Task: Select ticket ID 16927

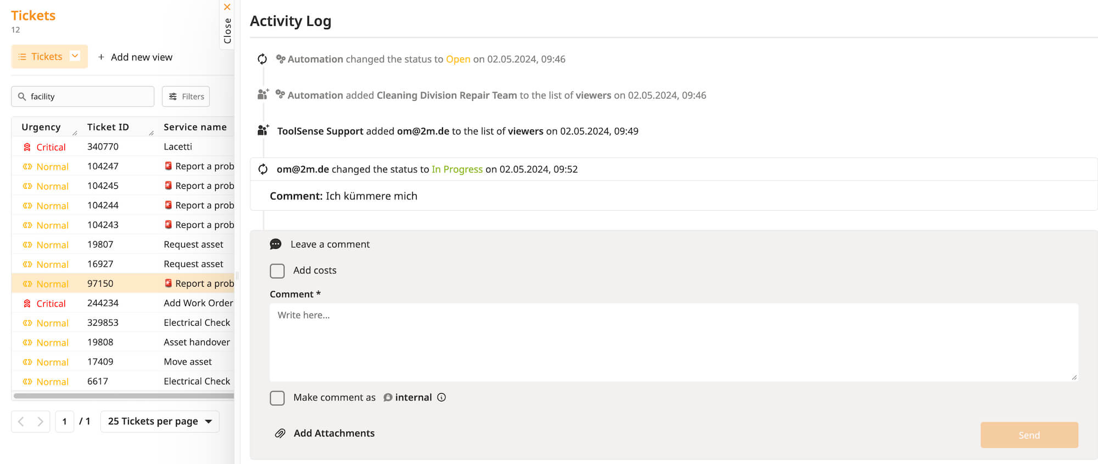Action: point(100,264)
